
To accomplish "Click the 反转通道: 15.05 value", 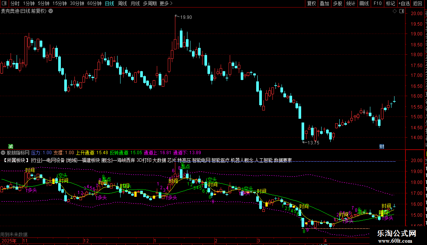I will pyautogui.click(x=126, y=153).
